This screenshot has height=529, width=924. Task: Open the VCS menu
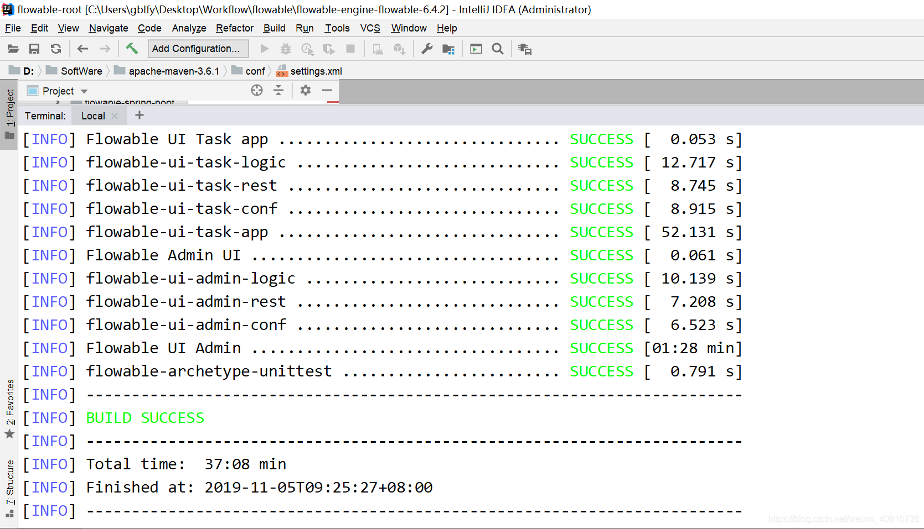(x=370, y=28)
